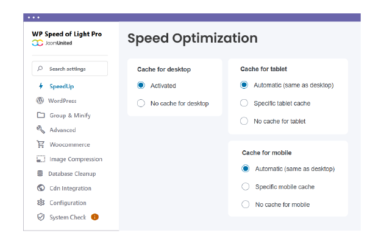
Task: Click the SpeedUp lightning bolt icon
Action: point(41,86)
